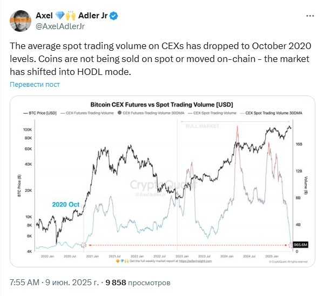Toggle the CEX Spot Trading Volume 30DMA legend
The width and height of the screenshot is (324, 296).
(x=271, y=113)
